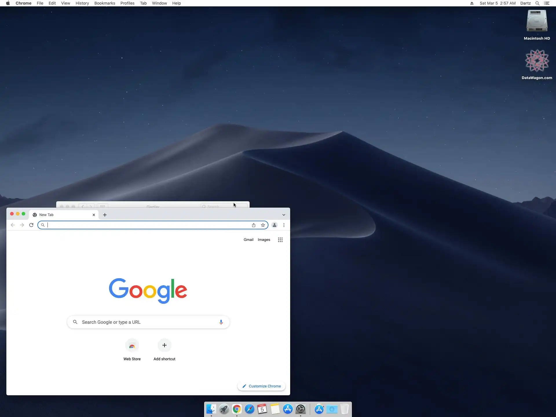
Task: Open the Chrome profile avatar icon
Action: pos(275,225)
